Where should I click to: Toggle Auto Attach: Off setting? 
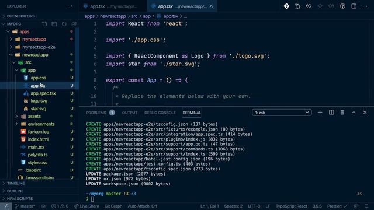[143, 206]
